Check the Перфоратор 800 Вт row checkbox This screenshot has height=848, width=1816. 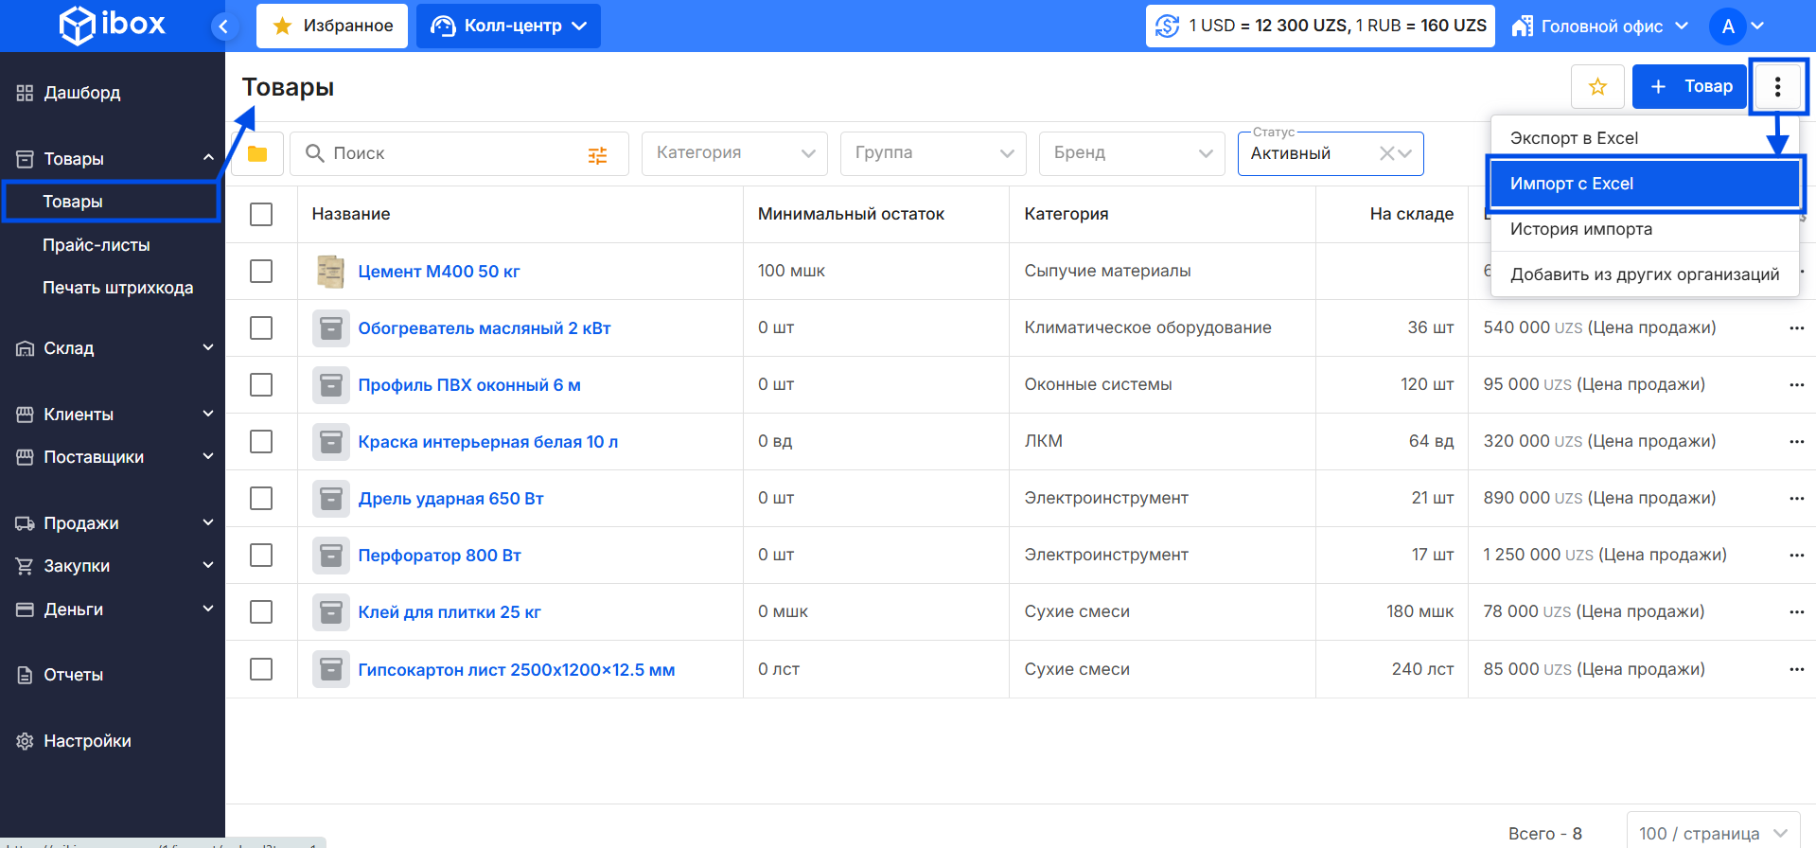pyautogui.click(x=261, y=556)
